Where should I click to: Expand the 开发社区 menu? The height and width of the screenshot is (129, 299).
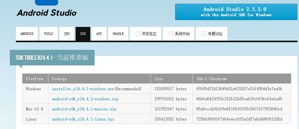tap(146, 34)
